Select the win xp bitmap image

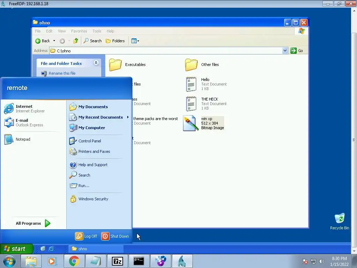click(x=204, y=123)
